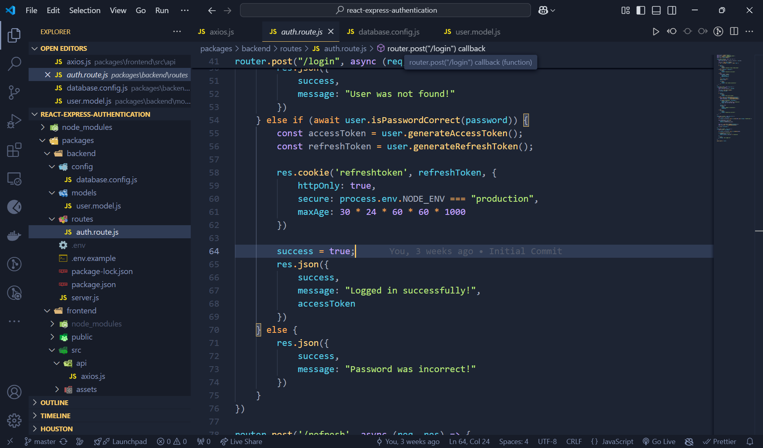Click the routes breadcrumb segment

[290, 48]
